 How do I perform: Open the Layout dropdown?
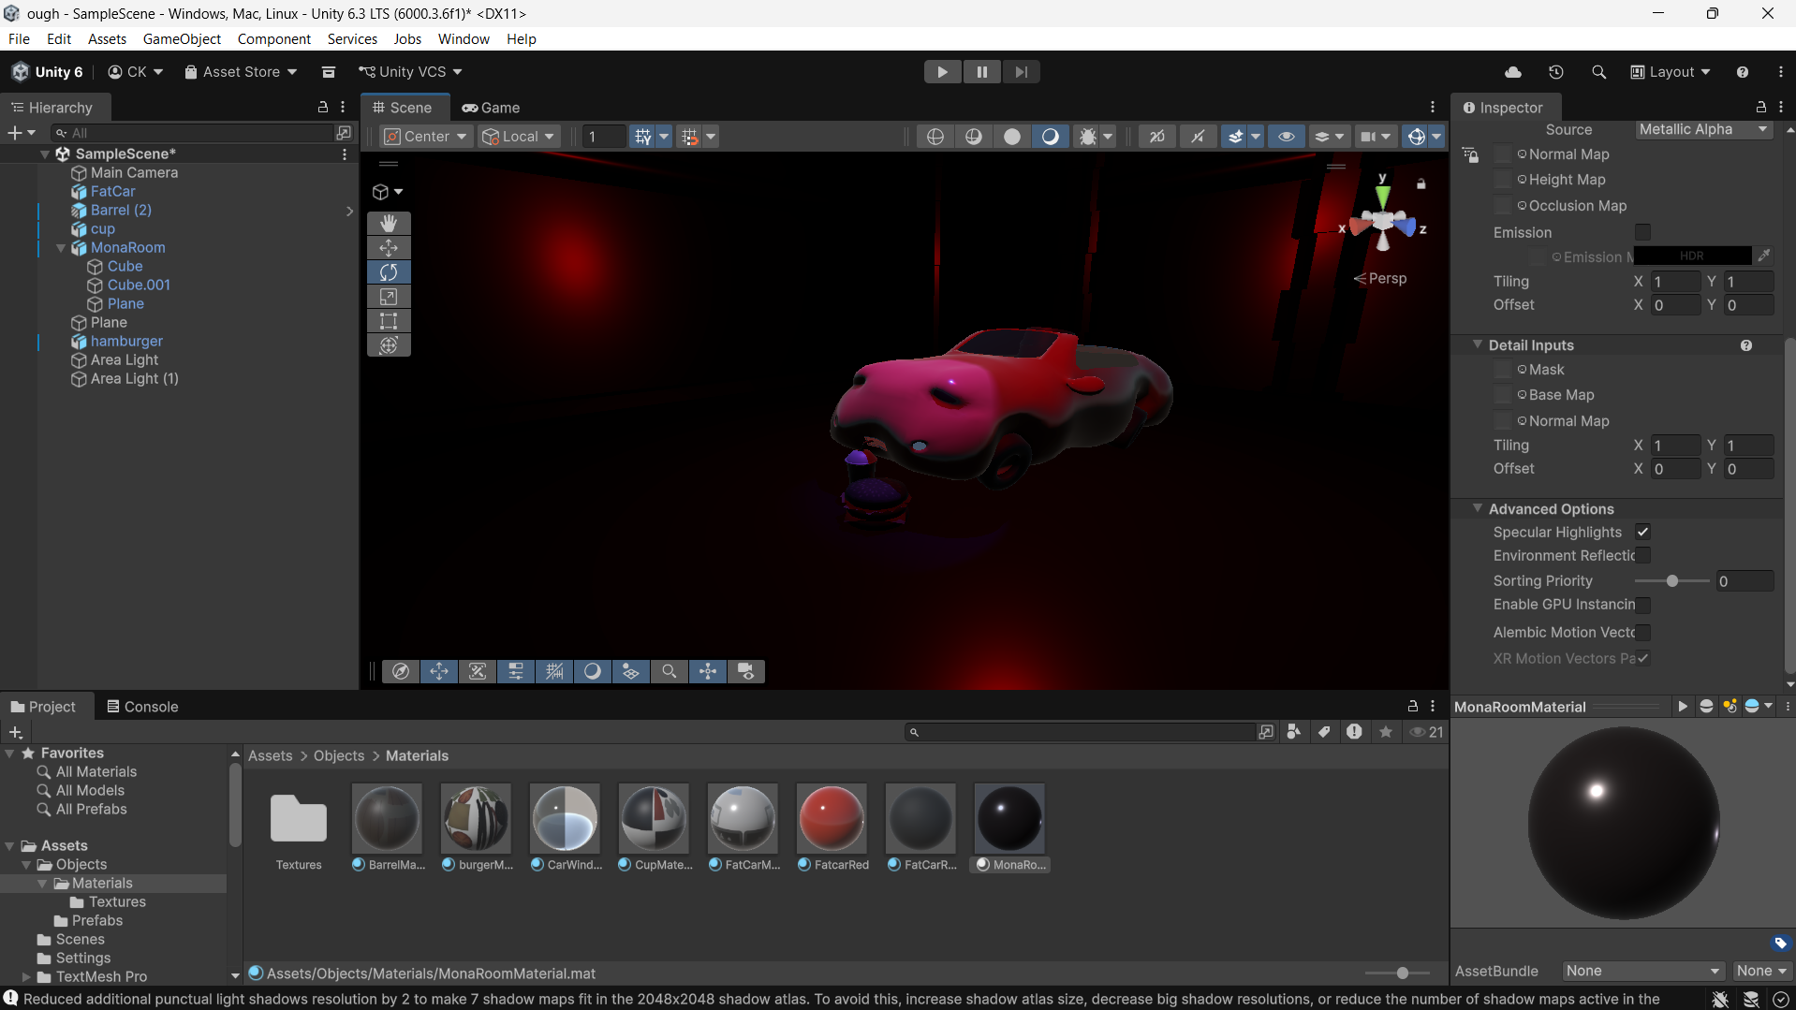tap(1671, 72)
